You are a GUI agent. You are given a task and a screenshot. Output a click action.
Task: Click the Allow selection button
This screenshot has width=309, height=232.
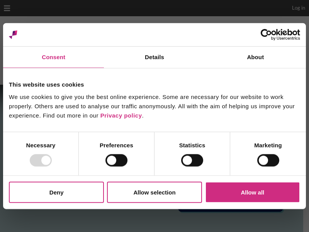(154, 192)
